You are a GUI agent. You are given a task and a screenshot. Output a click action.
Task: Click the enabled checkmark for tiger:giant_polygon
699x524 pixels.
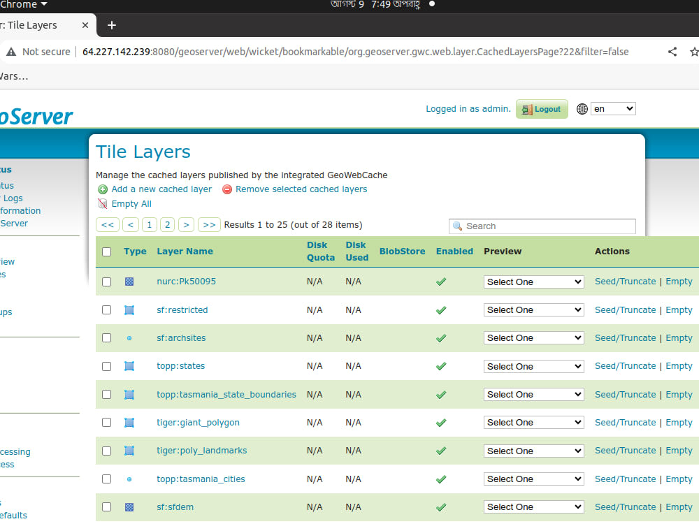441,423
